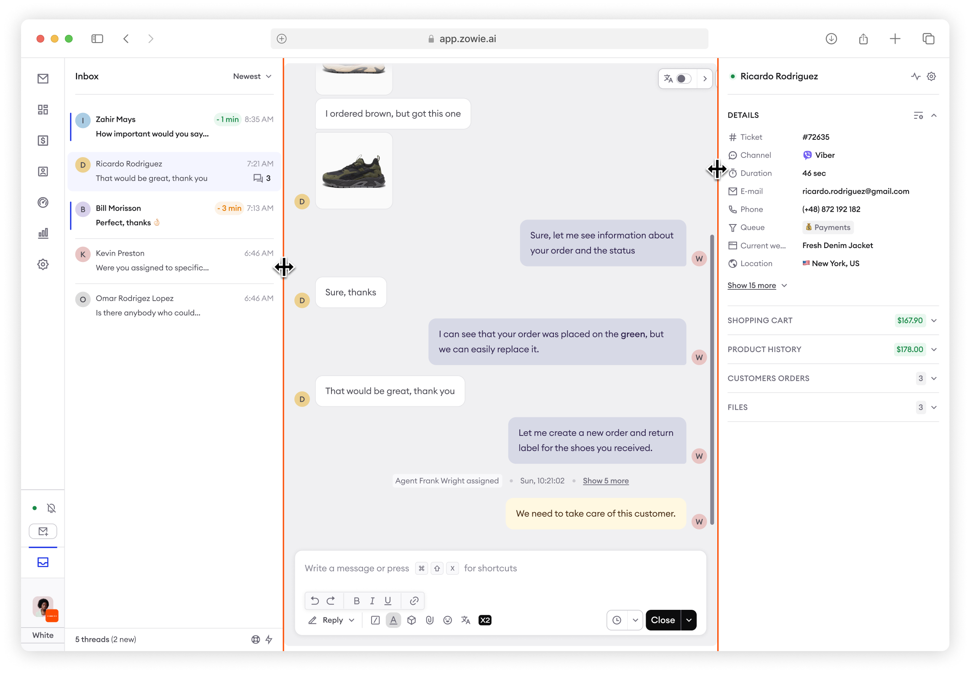Open the dashboard icon in left sidebar
970x673 pixels.
[43, 109]
